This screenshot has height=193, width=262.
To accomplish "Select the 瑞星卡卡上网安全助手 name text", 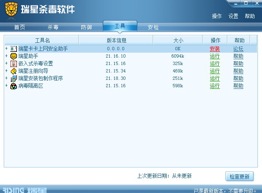I will tap(43, 49).
